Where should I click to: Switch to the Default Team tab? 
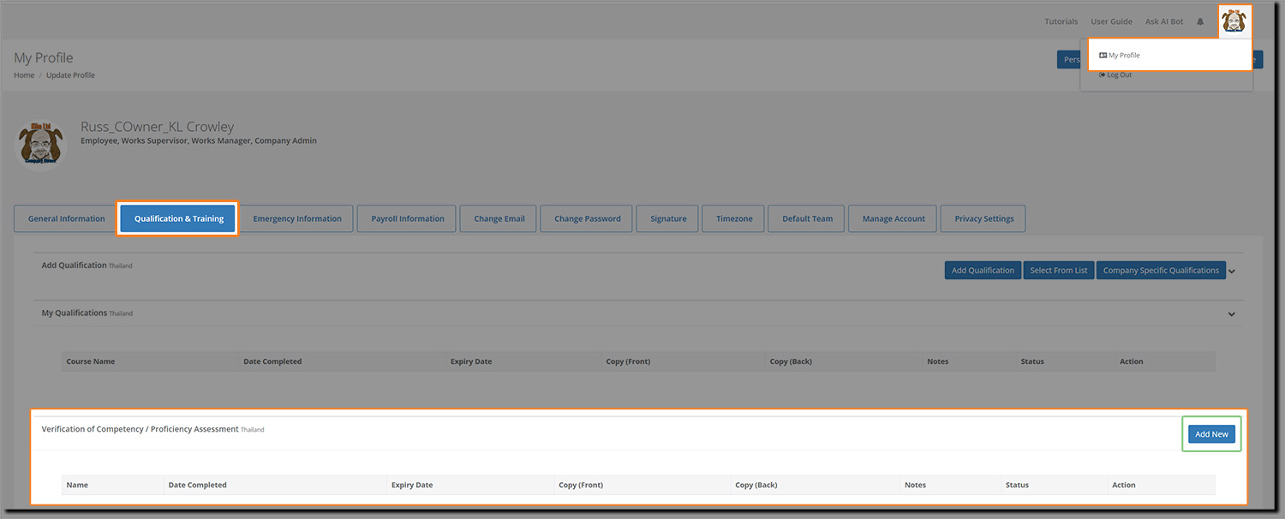pos(807,218)
